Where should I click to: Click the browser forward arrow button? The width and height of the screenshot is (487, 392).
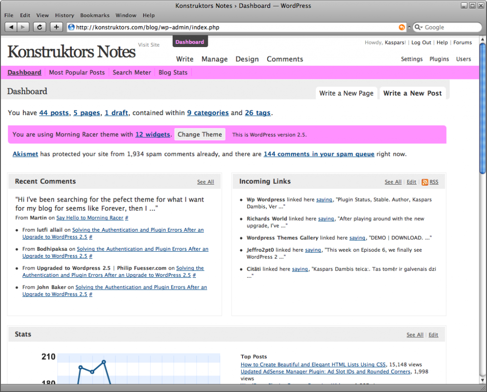(x=23, y=27)
